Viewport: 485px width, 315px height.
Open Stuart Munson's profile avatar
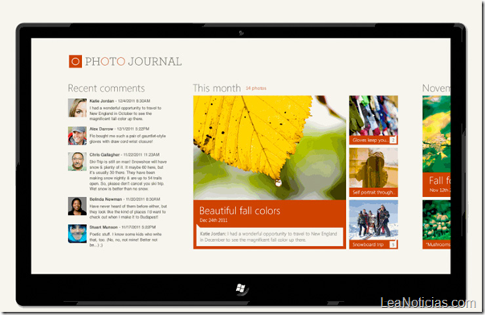pyautogui.click(x=77, y=234)
